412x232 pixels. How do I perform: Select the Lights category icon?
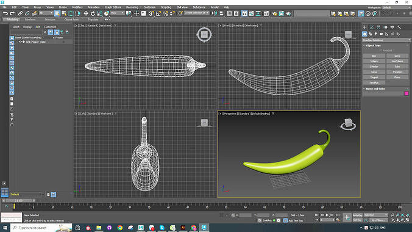tap(376, 34)
